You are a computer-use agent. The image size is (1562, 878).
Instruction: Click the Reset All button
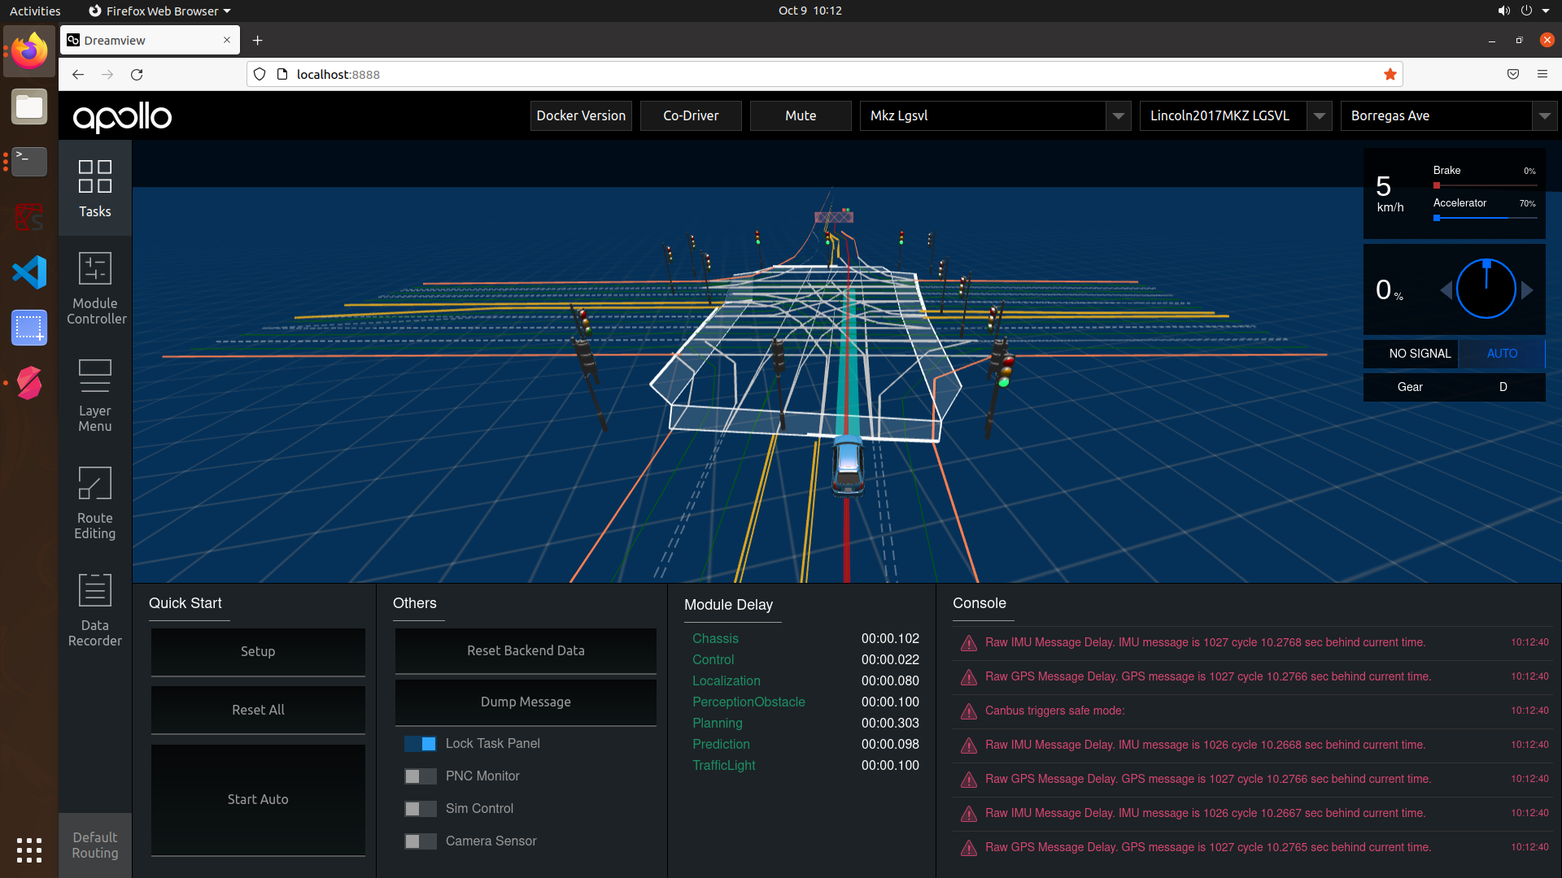coord(258,711)
